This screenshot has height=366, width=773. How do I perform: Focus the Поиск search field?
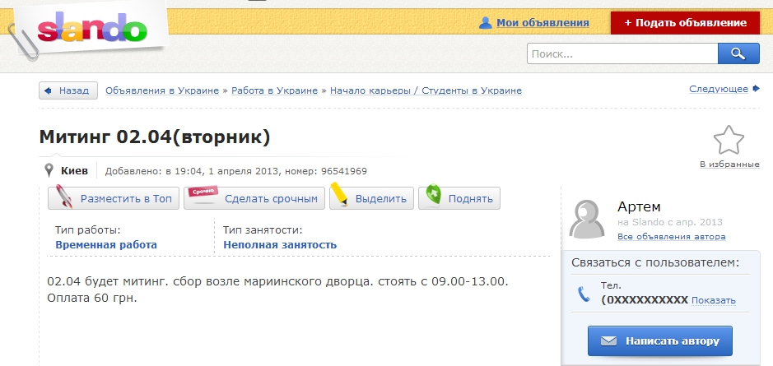click(622, 53)
